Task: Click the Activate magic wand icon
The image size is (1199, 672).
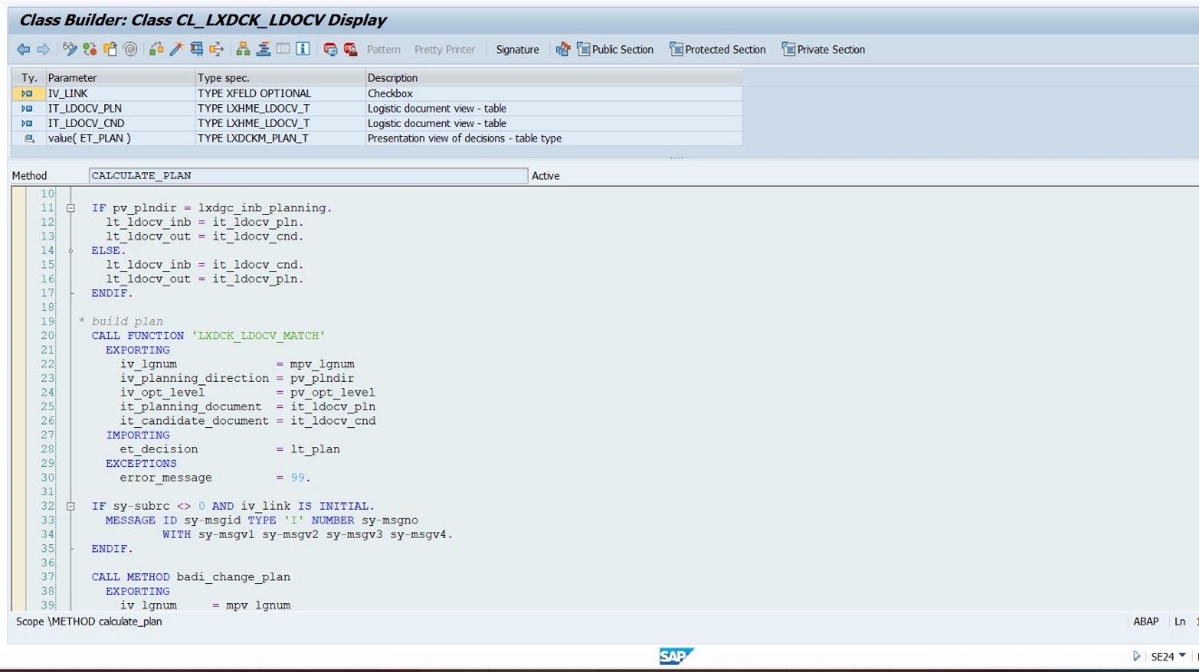Action: [x=176, y=50]
